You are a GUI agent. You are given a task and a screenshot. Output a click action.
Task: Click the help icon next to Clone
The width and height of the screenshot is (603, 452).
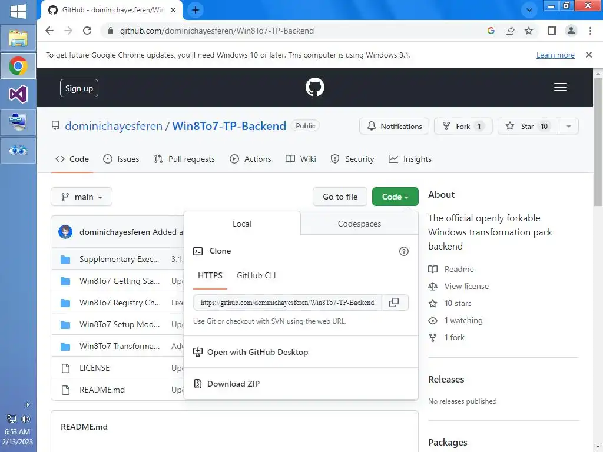[x=404, y=251]
